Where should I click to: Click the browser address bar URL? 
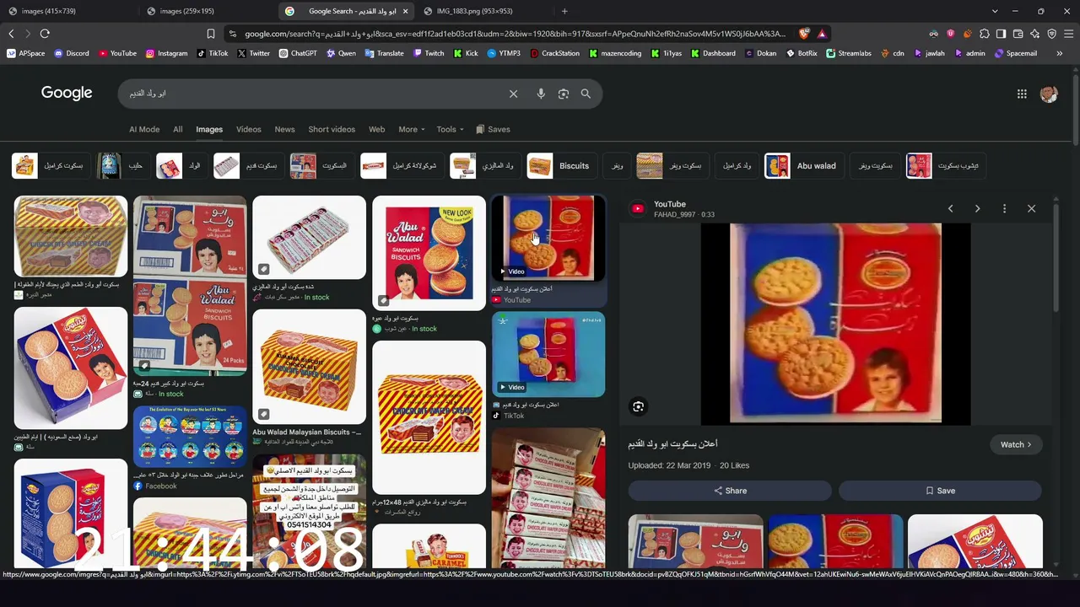click(515, 34)
